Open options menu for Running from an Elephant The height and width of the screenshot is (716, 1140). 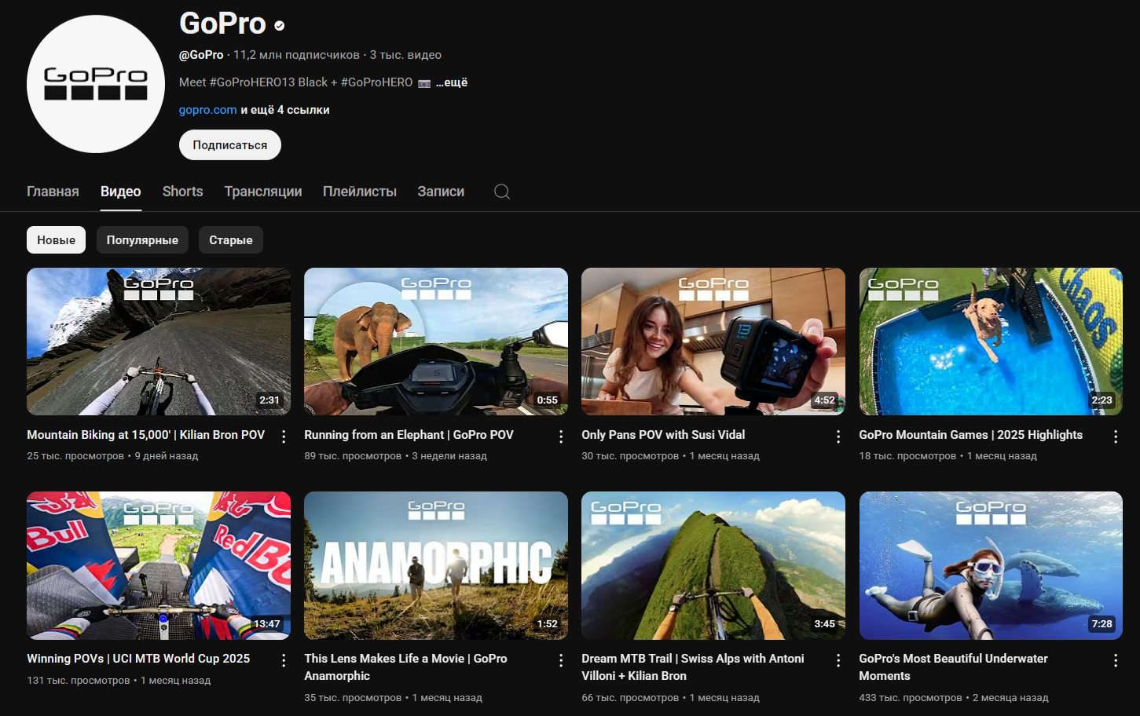click(561, 437)
